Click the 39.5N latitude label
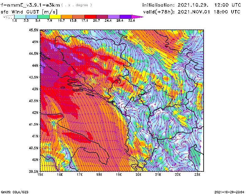Viewport: 251px width, 194px height. (x=34, y=171)
